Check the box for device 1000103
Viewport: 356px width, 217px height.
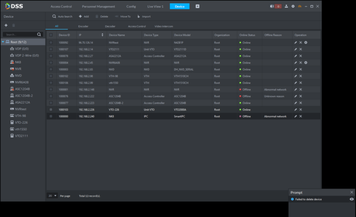pyautogui.click(x=51, y=110)
